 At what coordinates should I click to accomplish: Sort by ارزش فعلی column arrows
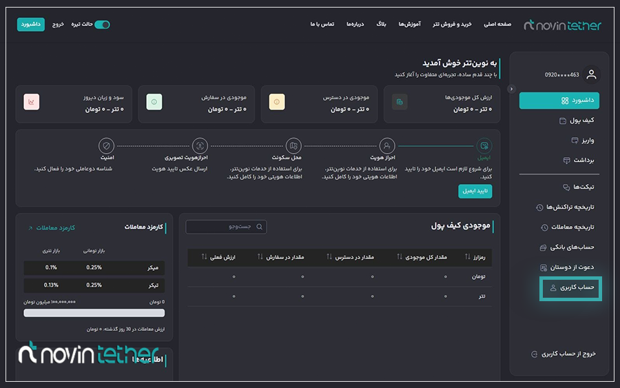(205, 256)
